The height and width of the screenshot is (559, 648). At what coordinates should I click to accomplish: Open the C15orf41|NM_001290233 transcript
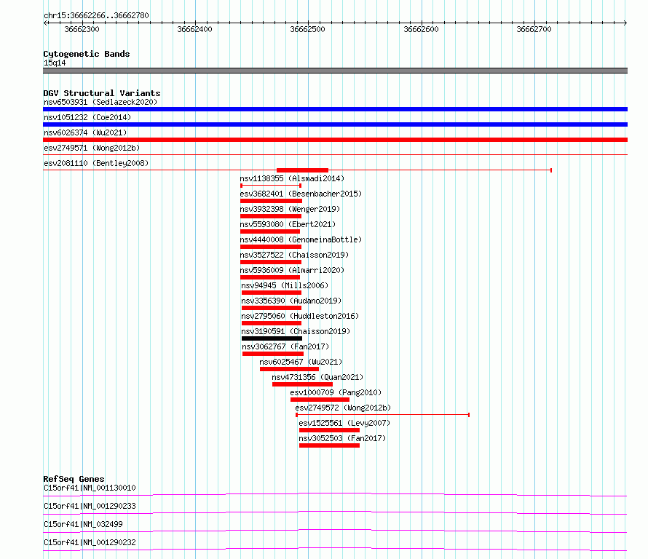(90, 506)
